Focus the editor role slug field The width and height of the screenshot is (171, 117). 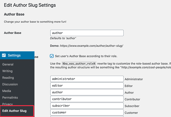tap(87, 86)
